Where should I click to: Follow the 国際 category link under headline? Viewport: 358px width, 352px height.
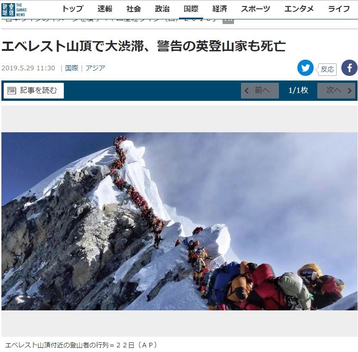click(x=72, y=68)
